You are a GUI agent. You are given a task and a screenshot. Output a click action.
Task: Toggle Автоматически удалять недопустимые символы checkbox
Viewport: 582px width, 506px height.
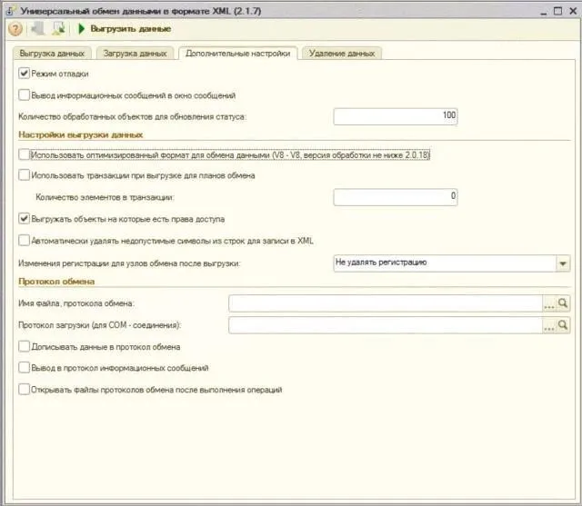pos(25,241)
